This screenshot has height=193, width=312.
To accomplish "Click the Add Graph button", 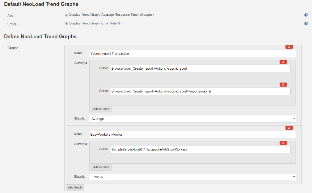I will click(75, 187).
